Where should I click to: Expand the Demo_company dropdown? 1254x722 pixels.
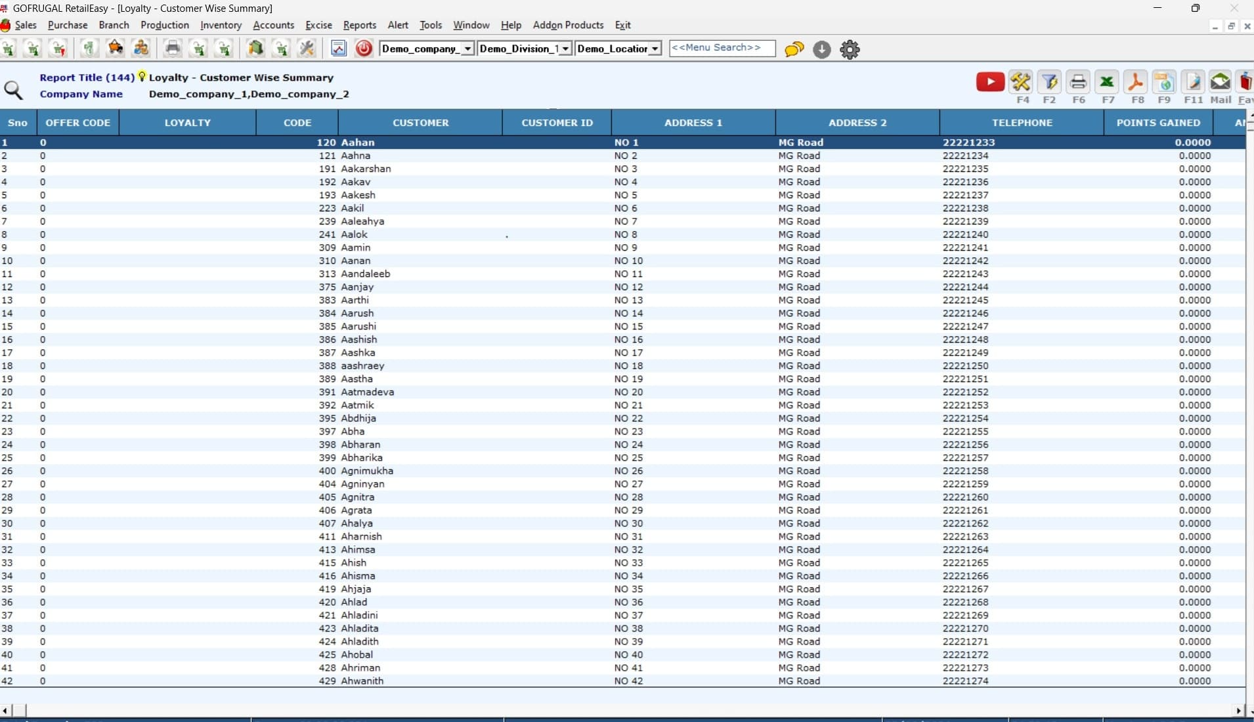(x=467, y=49)
